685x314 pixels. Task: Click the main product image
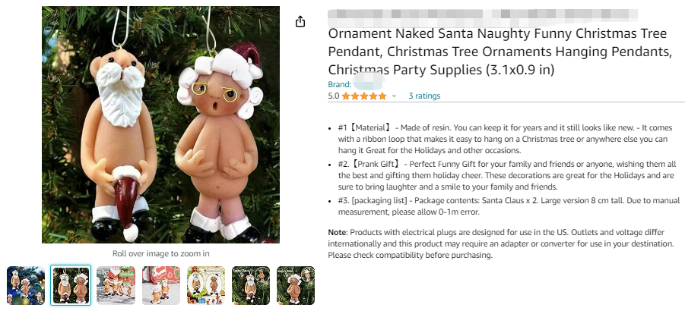(160, 125)
